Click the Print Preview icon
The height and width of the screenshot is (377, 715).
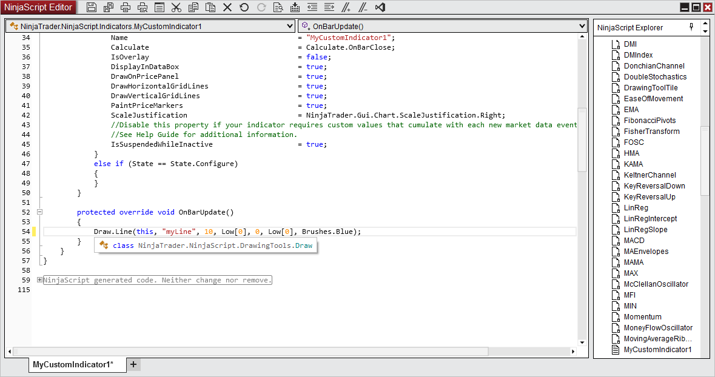[143, 7]
